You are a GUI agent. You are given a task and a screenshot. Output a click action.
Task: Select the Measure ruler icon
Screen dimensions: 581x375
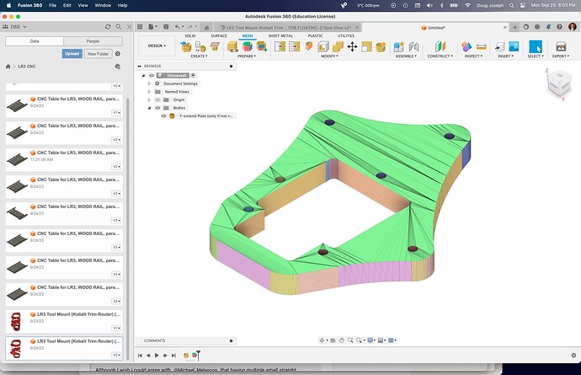coord(482,46)
